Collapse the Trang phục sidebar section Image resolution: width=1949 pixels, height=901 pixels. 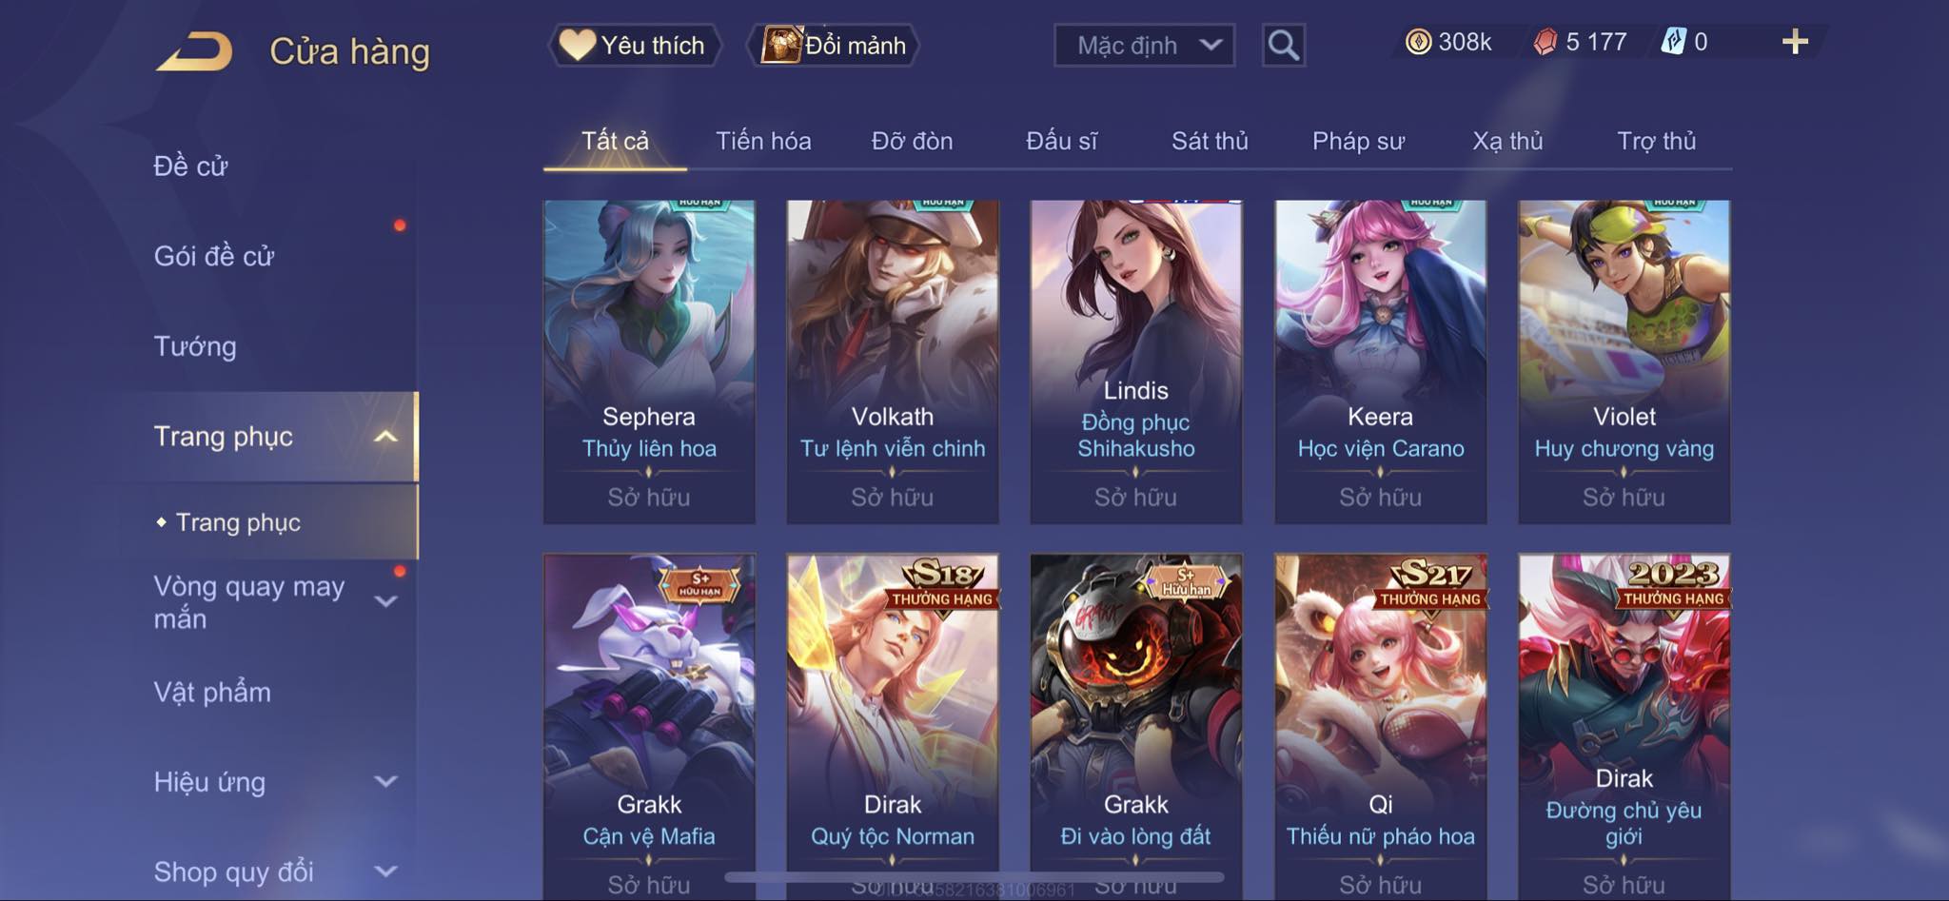point(385,437)
